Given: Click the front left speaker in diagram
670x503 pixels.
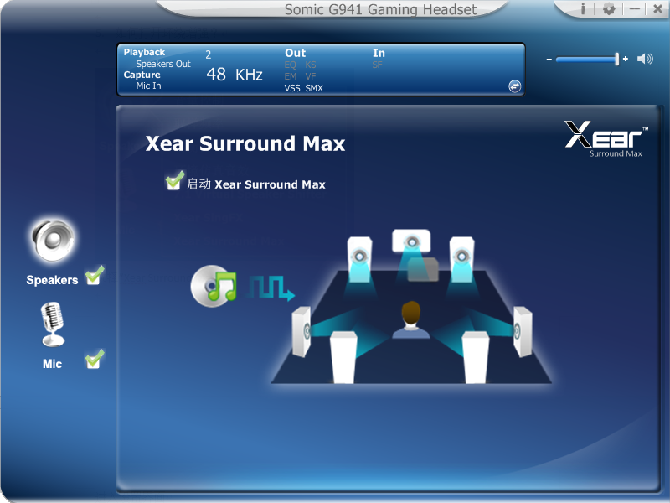Looking at the screenshot, I should tap(359, 259).
